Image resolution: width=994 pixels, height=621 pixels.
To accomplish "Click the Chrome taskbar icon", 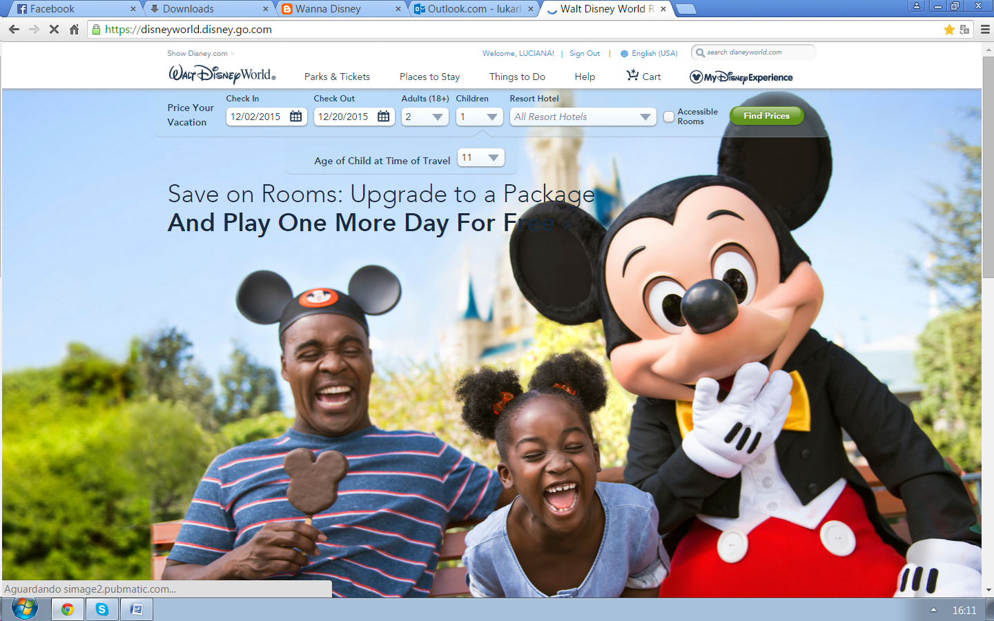I will pos(68,609).
